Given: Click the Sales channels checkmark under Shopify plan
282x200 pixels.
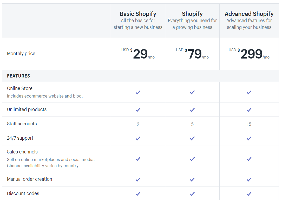Looking at the screenshot, I should coord(192,159).
